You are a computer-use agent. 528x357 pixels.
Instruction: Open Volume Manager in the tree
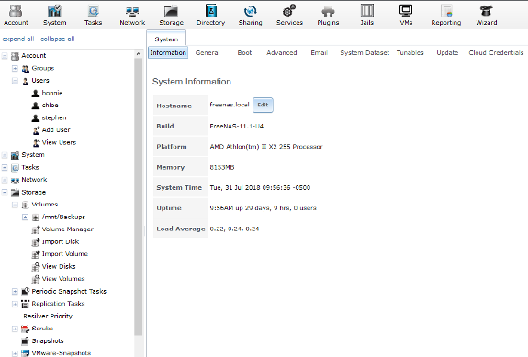pyautogui.click(x=67, y=229)
